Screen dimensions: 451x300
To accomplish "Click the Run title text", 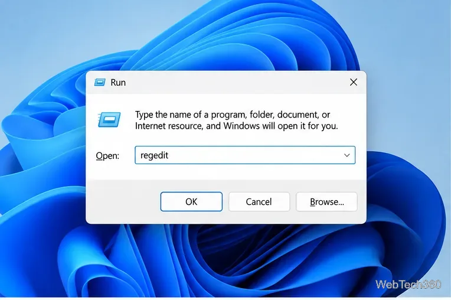I will [x=118, y=83].
